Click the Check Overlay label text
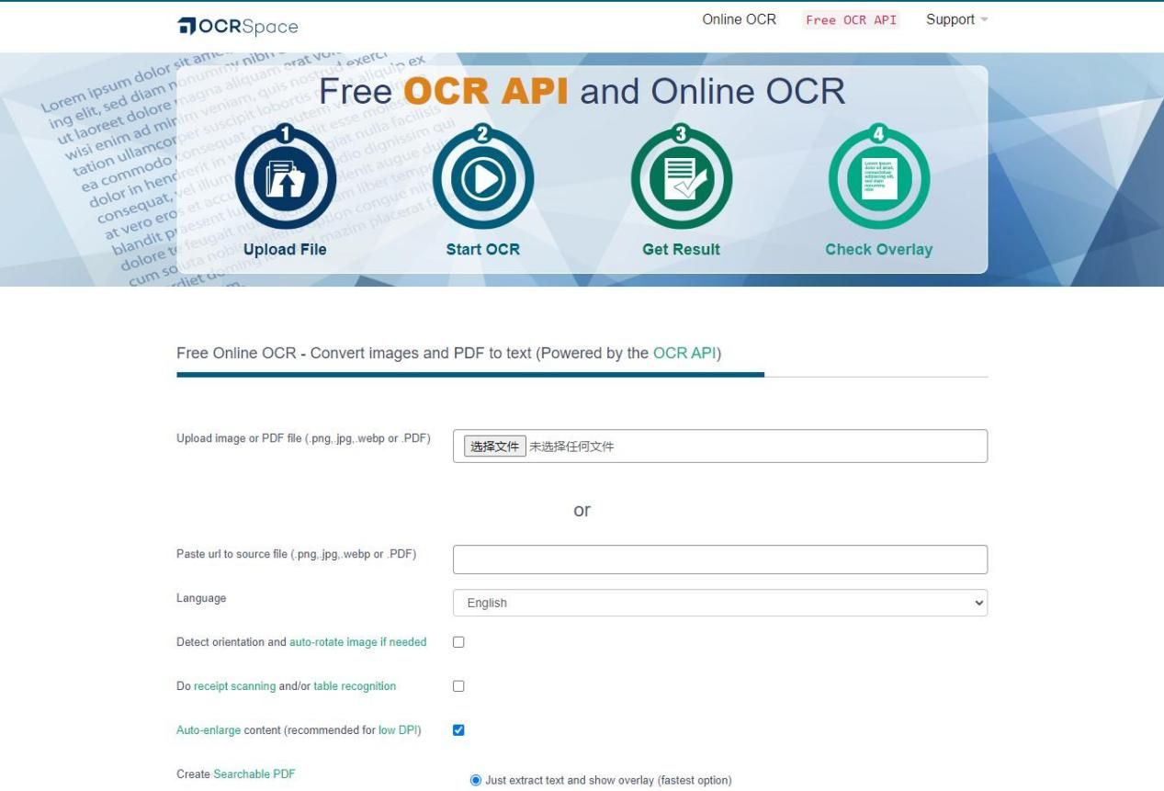1164x791 pixels. (x=879, y=250)
